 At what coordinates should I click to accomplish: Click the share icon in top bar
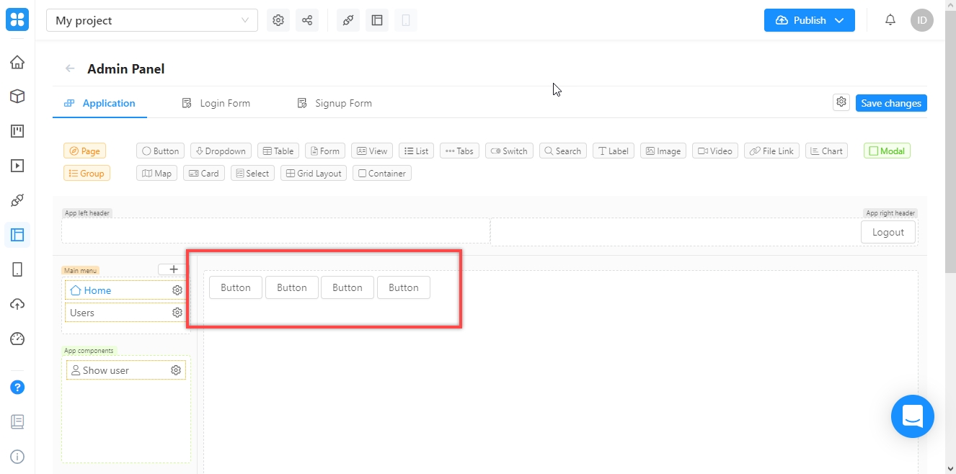[307, 20]
